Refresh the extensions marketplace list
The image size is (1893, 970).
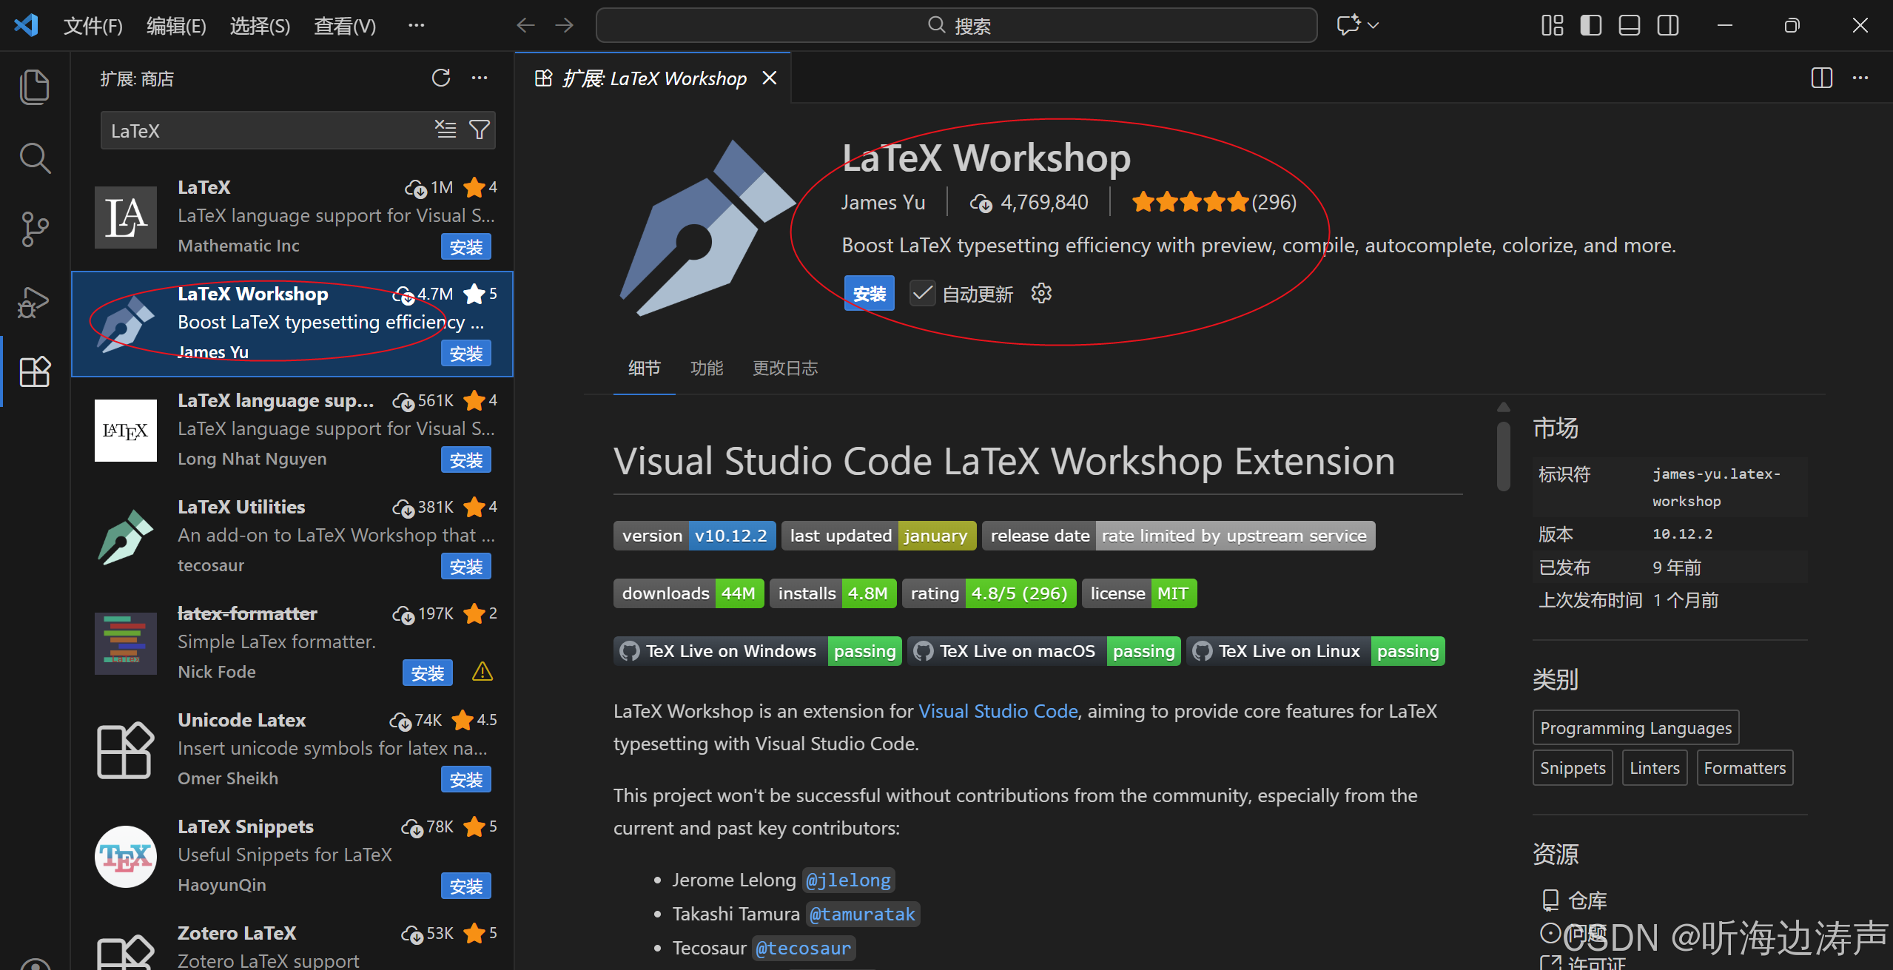tap(441, 78)
